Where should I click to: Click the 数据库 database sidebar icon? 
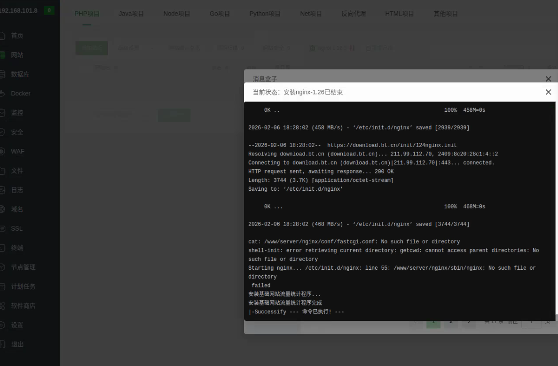(2, 74)
